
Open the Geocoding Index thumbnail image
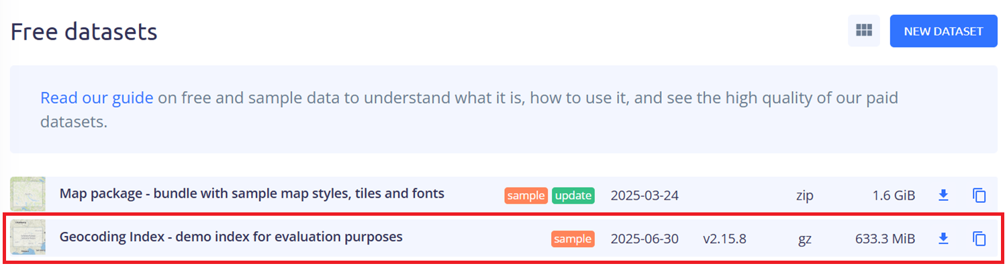click(x=28, y=237)
